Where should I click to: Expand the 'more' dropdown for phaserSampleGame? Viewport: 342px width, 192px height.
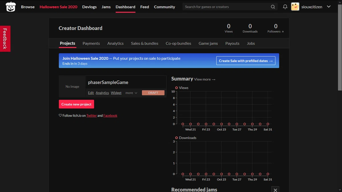point(131,93)
